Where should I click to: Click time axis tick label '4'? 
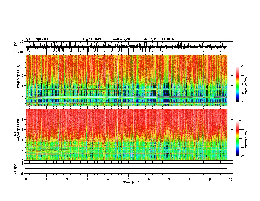point(108,179)
